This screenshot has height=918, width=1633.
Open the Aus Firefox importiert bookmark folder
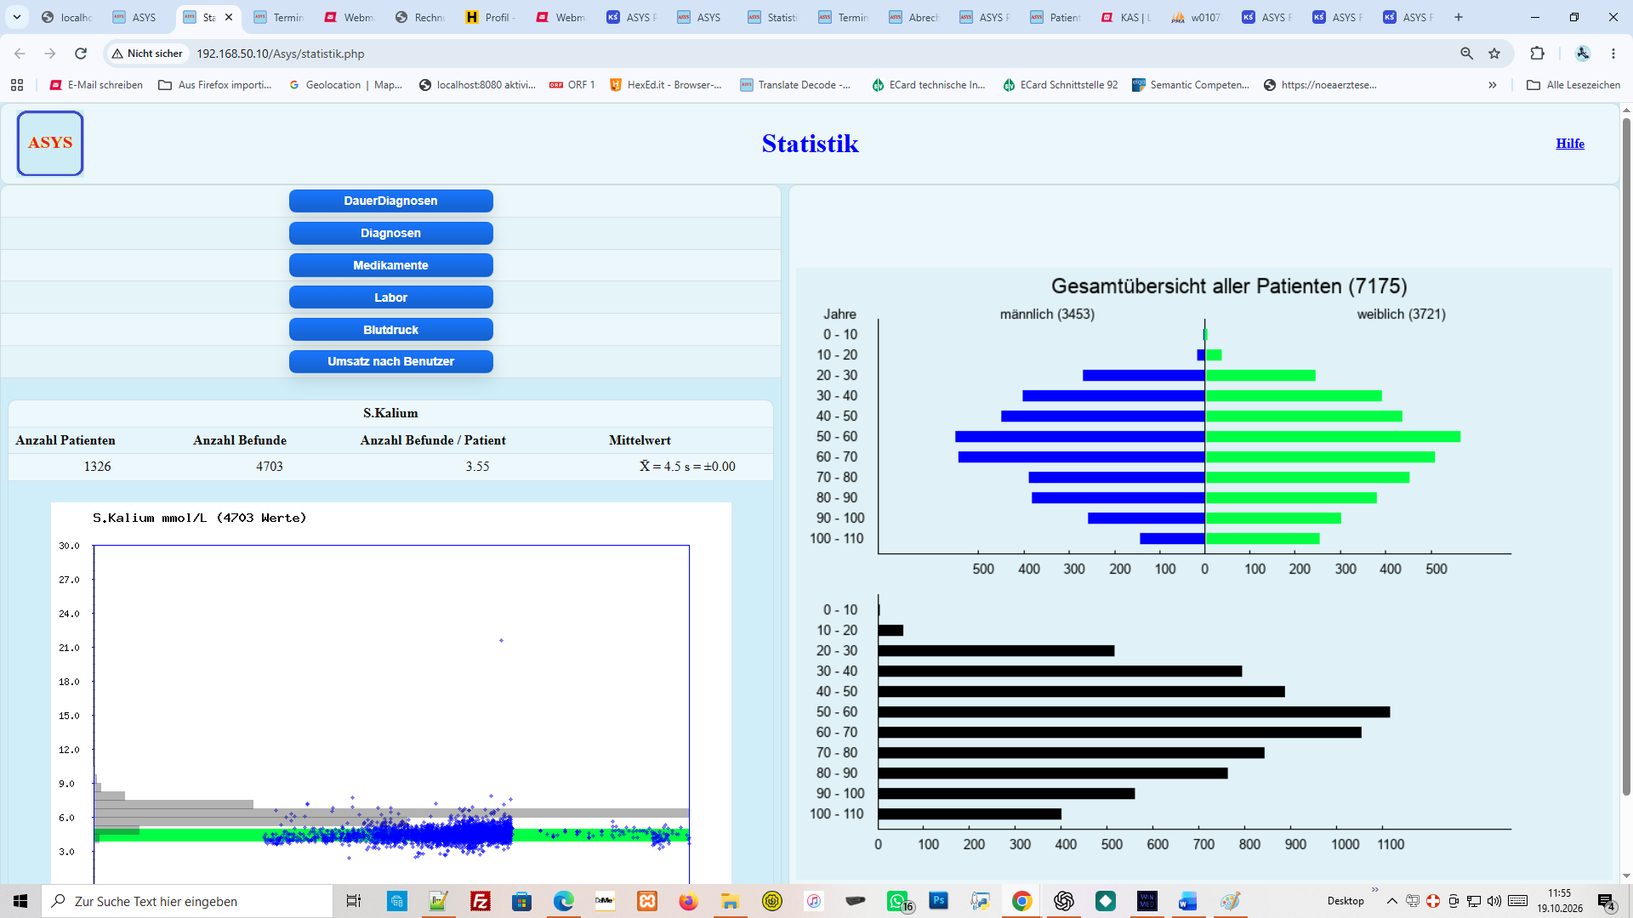click(215, 85)
